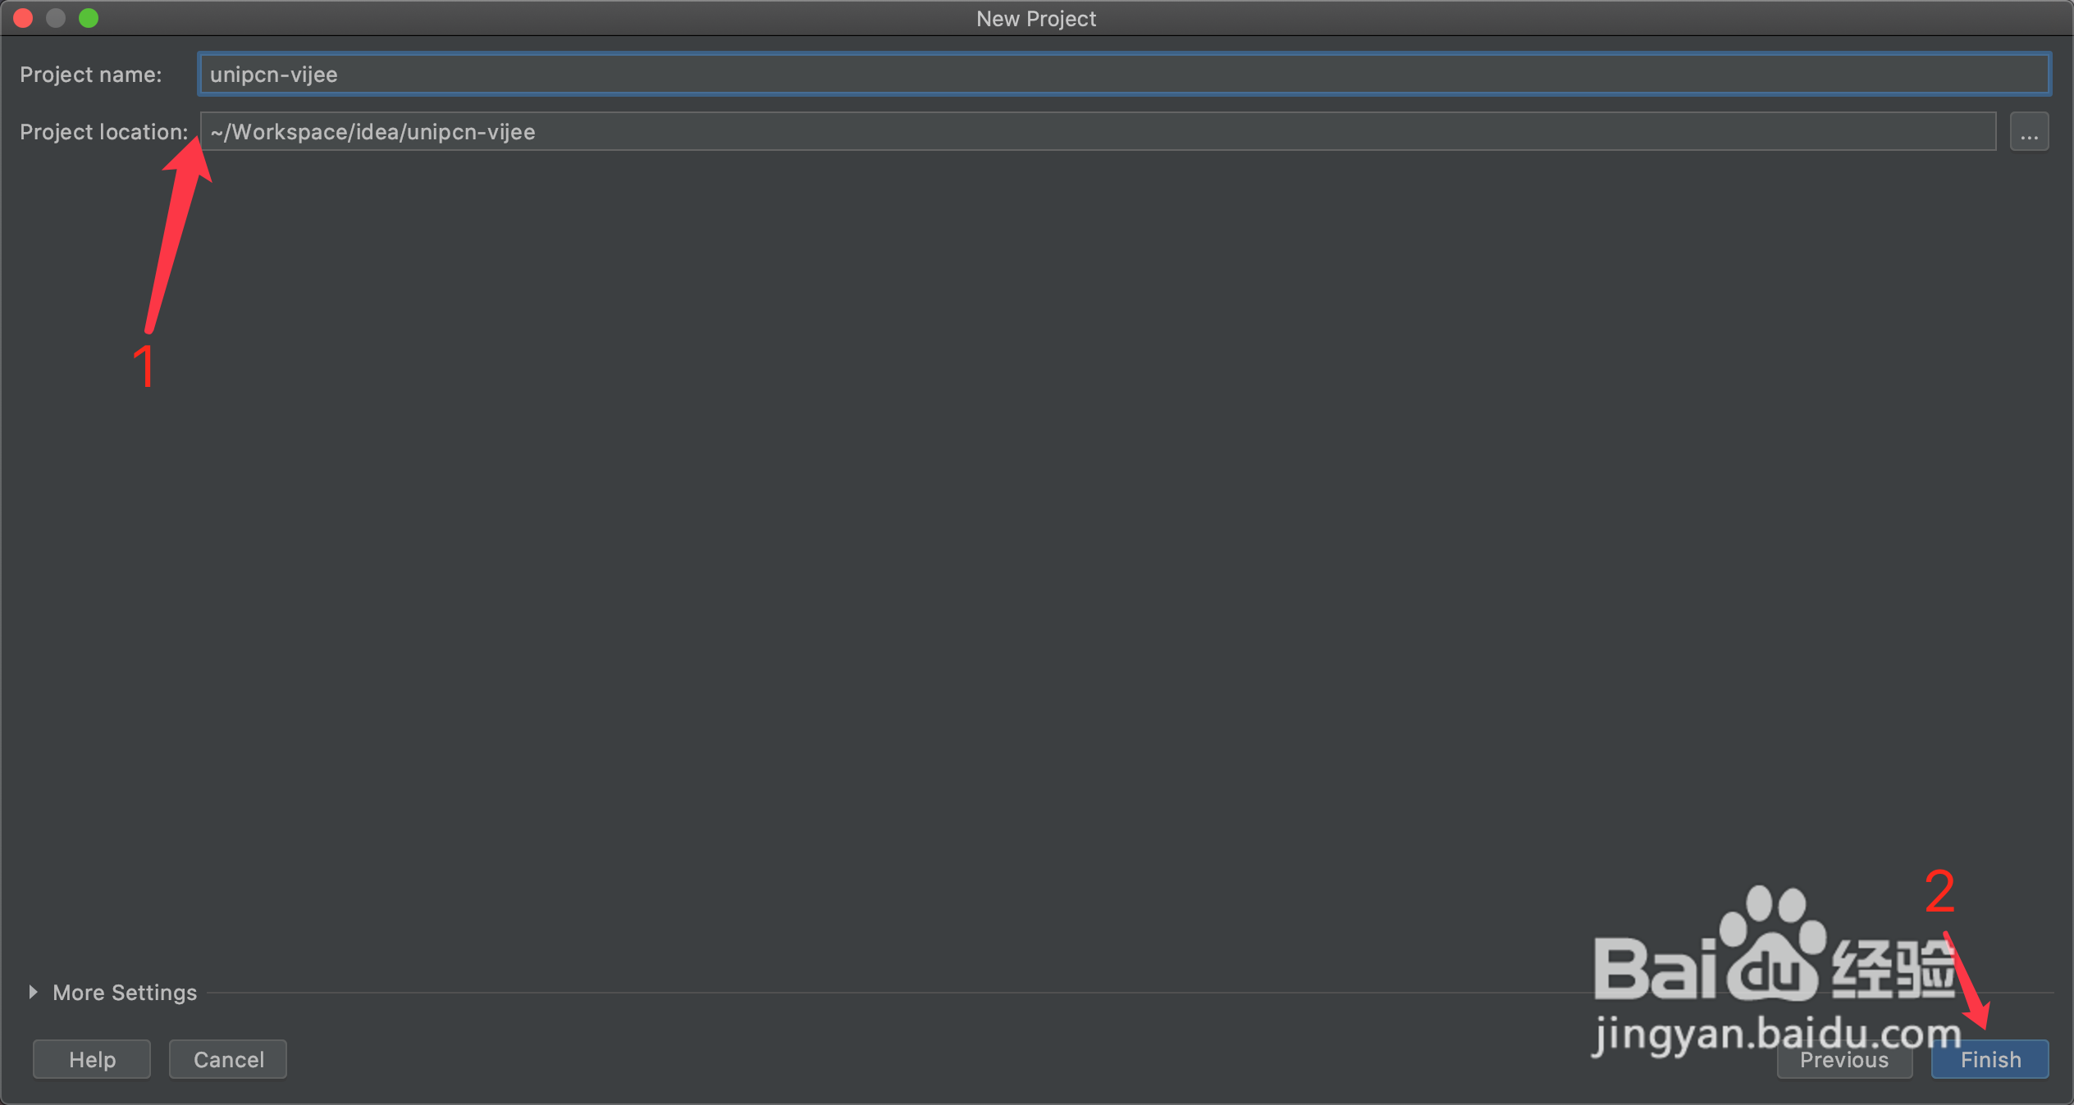Screen dimensions: 2074x1105
Task: Click the 'More Settings' label text
Action: [125, 993]
